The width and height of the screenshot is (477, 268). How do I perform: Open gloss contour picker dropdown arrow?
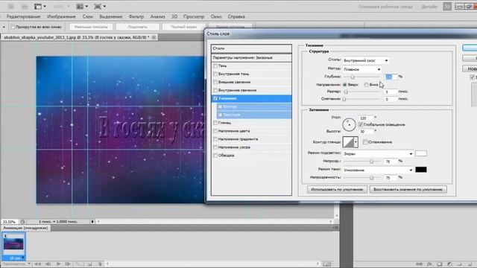pos(356,142)
